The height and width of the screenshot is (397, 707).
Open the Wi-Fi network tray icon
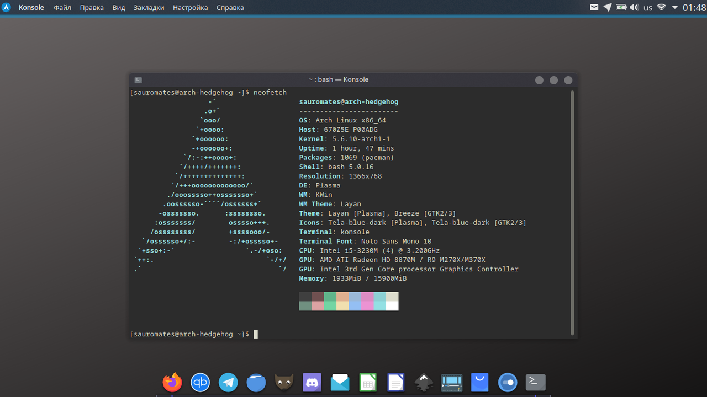[661, 8]
